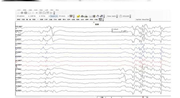Click the gray oval toolbar icon
This screenshot has height=98, width=180.
(25, 13)
